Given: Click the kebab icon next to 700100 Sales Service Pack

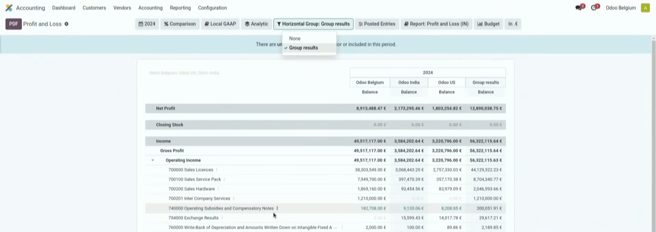Looking at the screenshot, I should click(224, 179).
